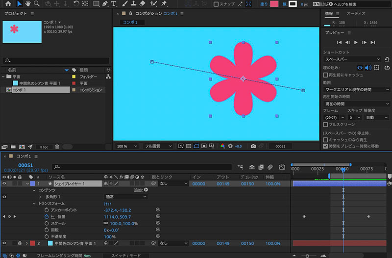Open the viewer zoom 100% dropdown
Screen dimensions: 392x258
(127, 146)
